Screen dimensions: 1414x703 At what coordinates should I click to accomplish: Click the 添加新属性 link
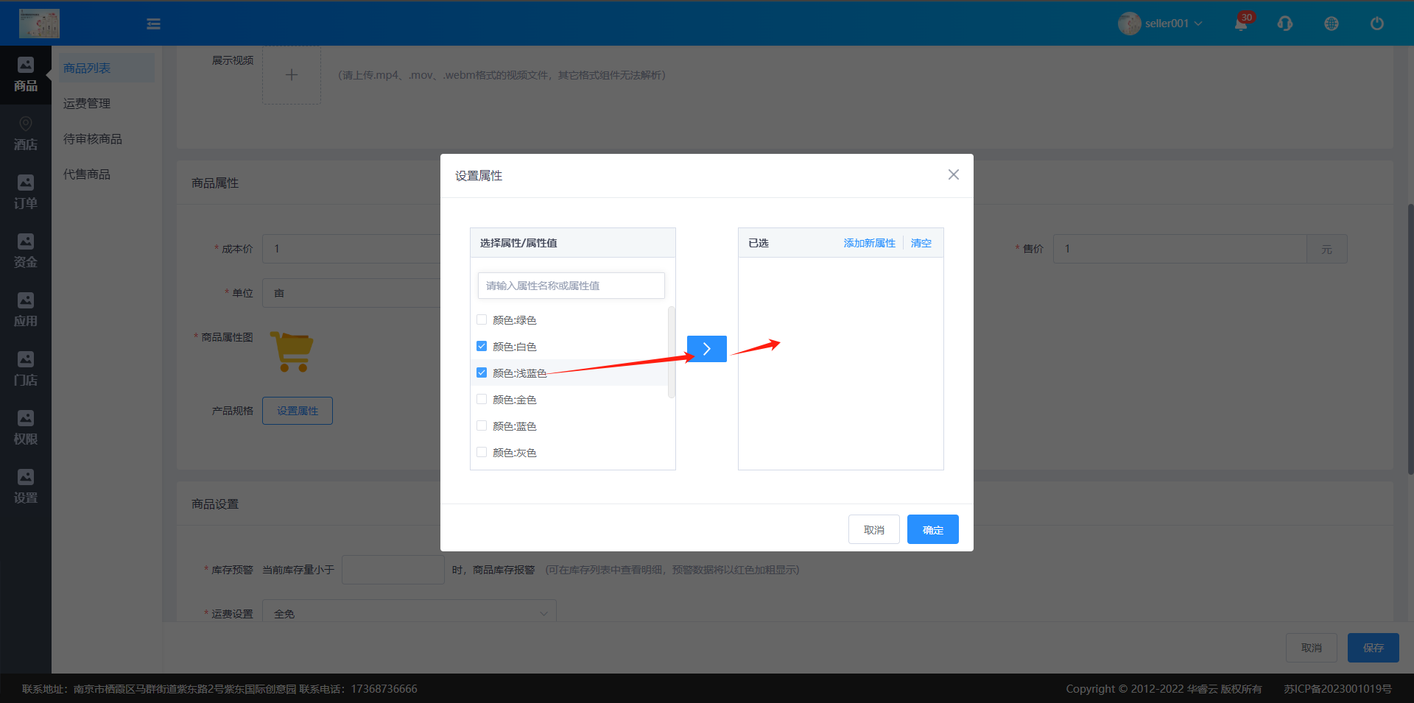coord(869,243)
